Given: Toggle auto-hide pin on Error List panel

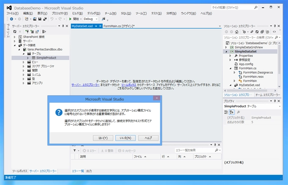Looking at the screenshot, I should point(215,145).
